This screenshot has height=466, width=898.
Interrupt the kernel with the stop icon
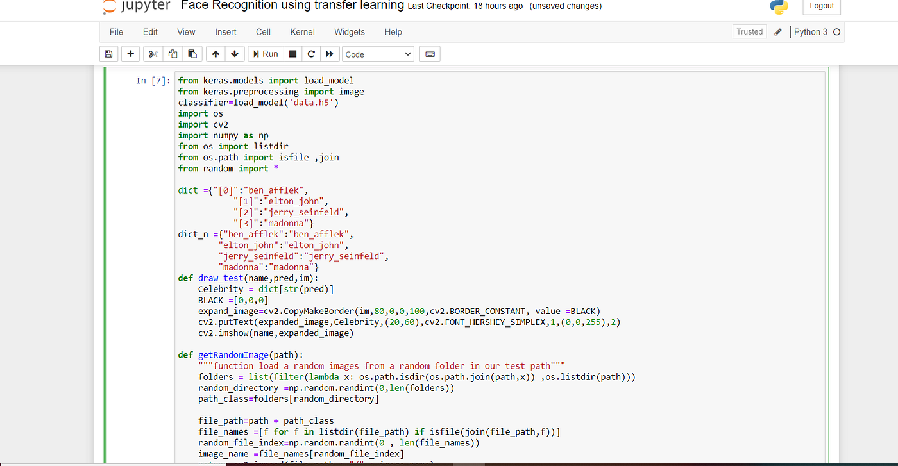pyautogui.click(x=292, y=54)
